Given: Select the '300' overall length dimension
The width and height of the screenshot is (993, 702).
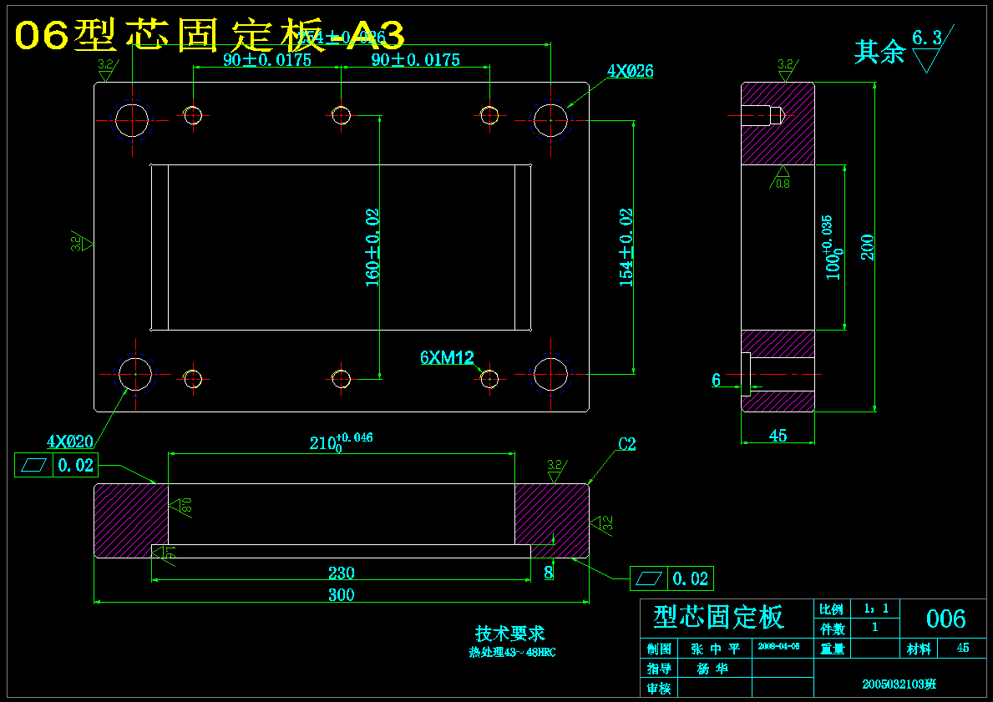Looking at the screenshot, I should tap(341, 594).
